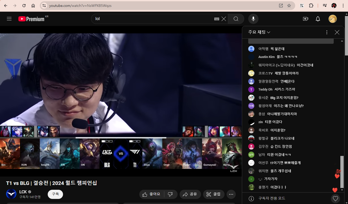Bookmark this page with the star

click(x=289, y=6)
